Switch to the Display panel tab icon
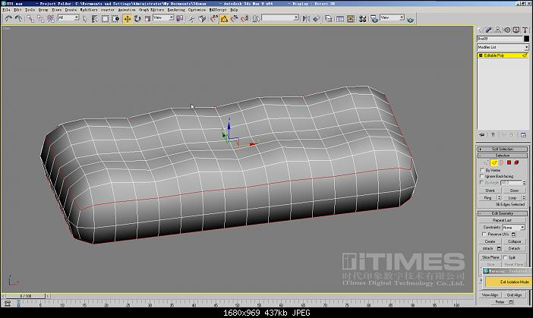 pos(516,30)
